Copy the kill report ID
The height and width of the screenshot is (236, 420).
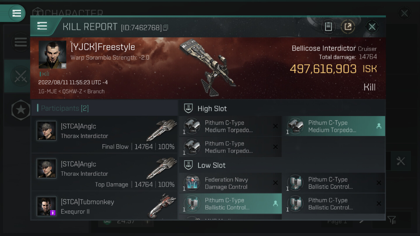tap(165, 28)
